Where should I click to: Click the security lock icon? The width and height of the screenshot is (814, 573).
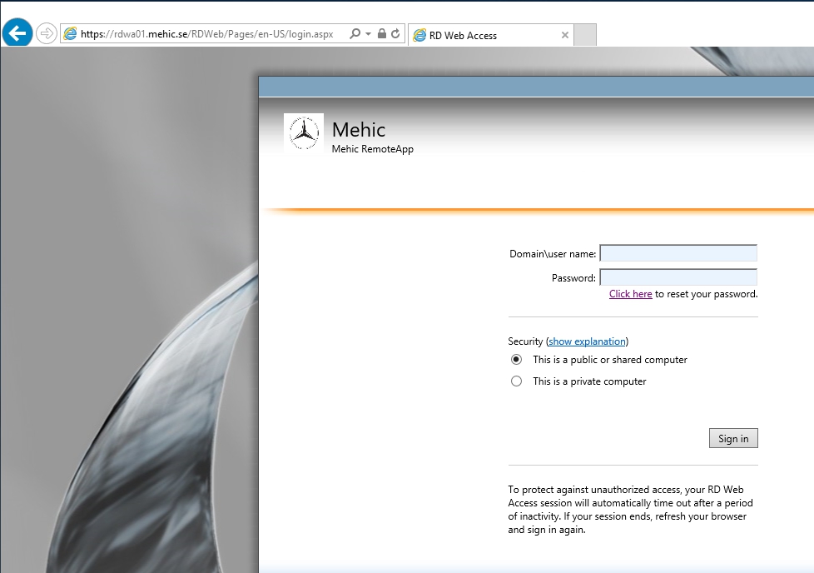[x=381, y=34]
